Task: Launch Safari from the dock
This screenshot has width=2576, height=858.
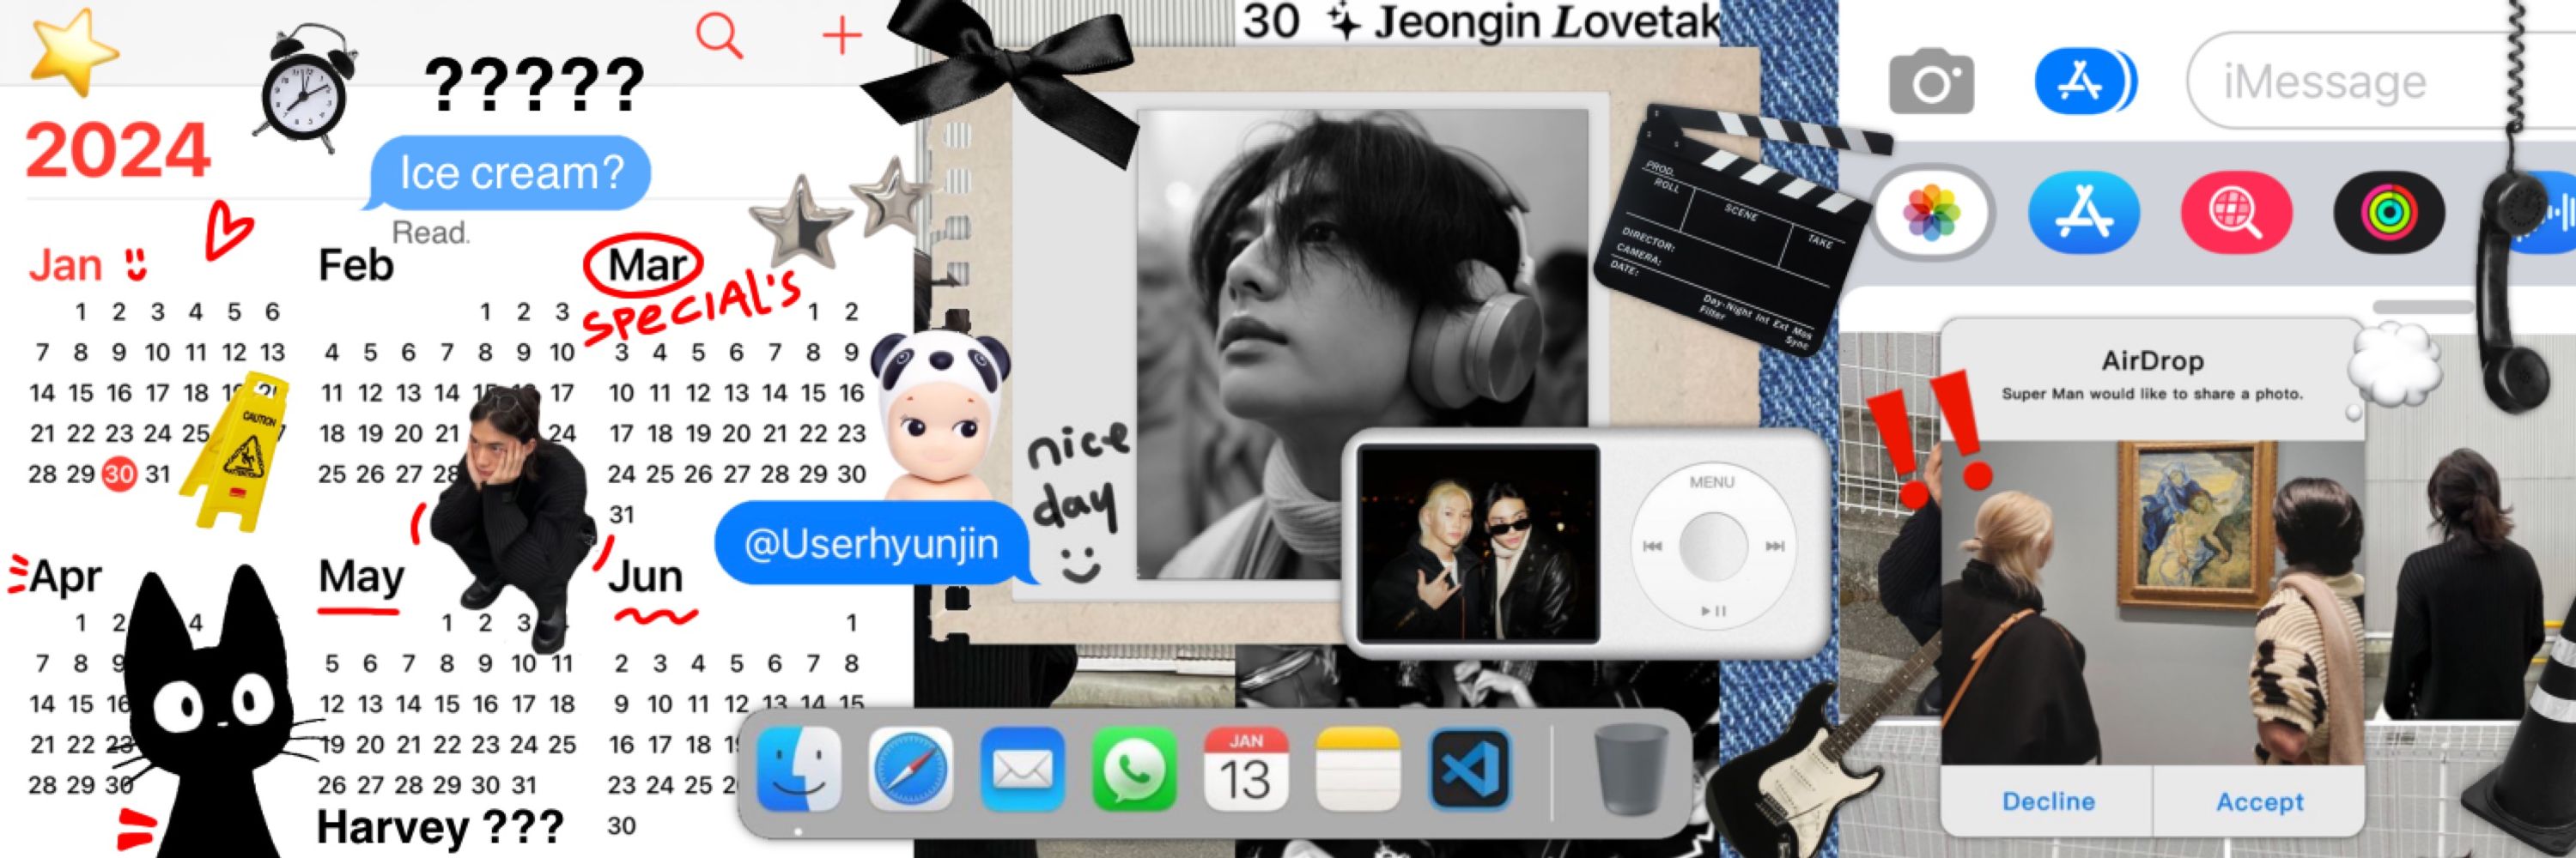Action: point(910,770)
